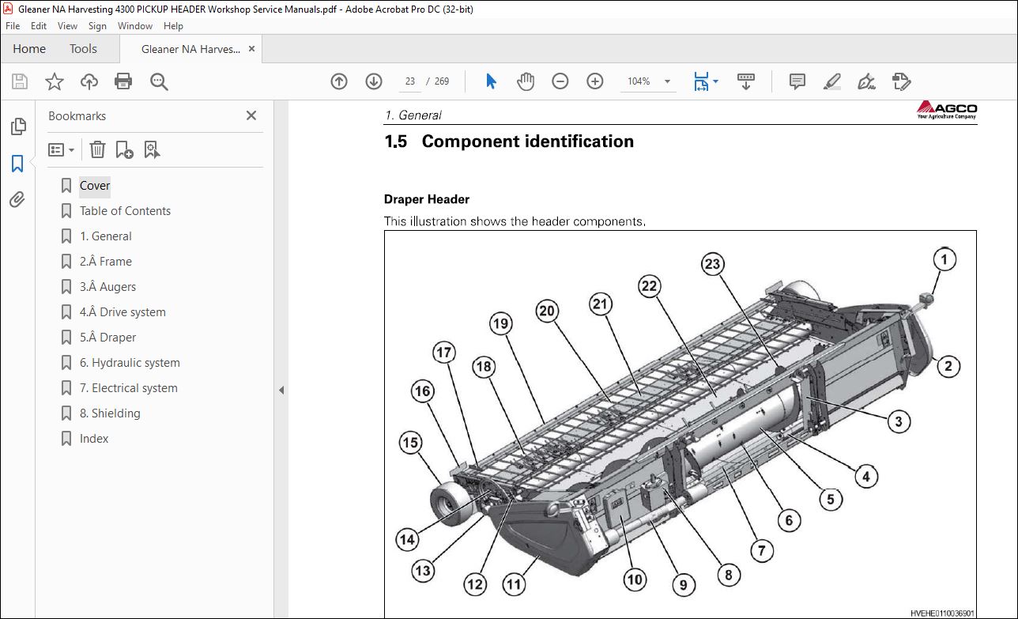The height and width of the screenshot is (619, 1018).
Task: Go to 8. Shielding bookmark
Action: point(110,413)
